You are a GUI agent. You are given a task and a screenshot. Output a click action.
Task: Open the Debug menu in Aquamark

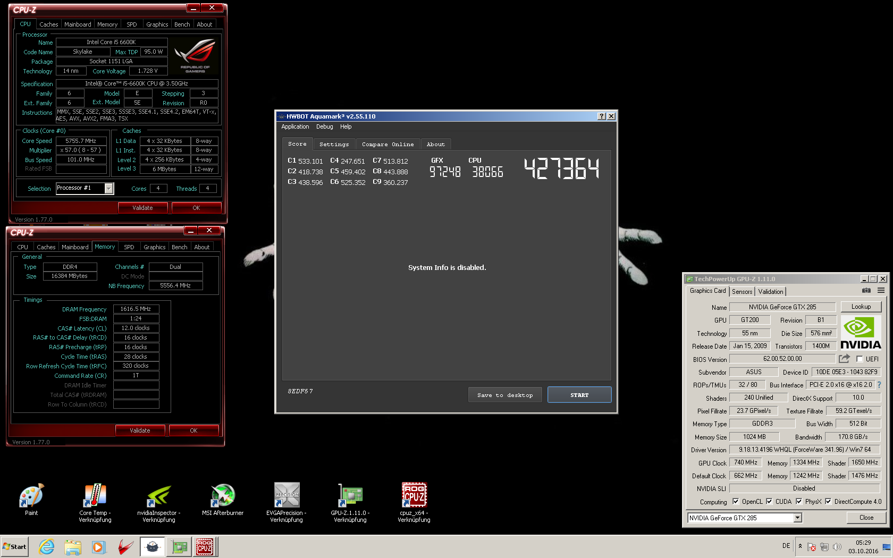[325, 126]
